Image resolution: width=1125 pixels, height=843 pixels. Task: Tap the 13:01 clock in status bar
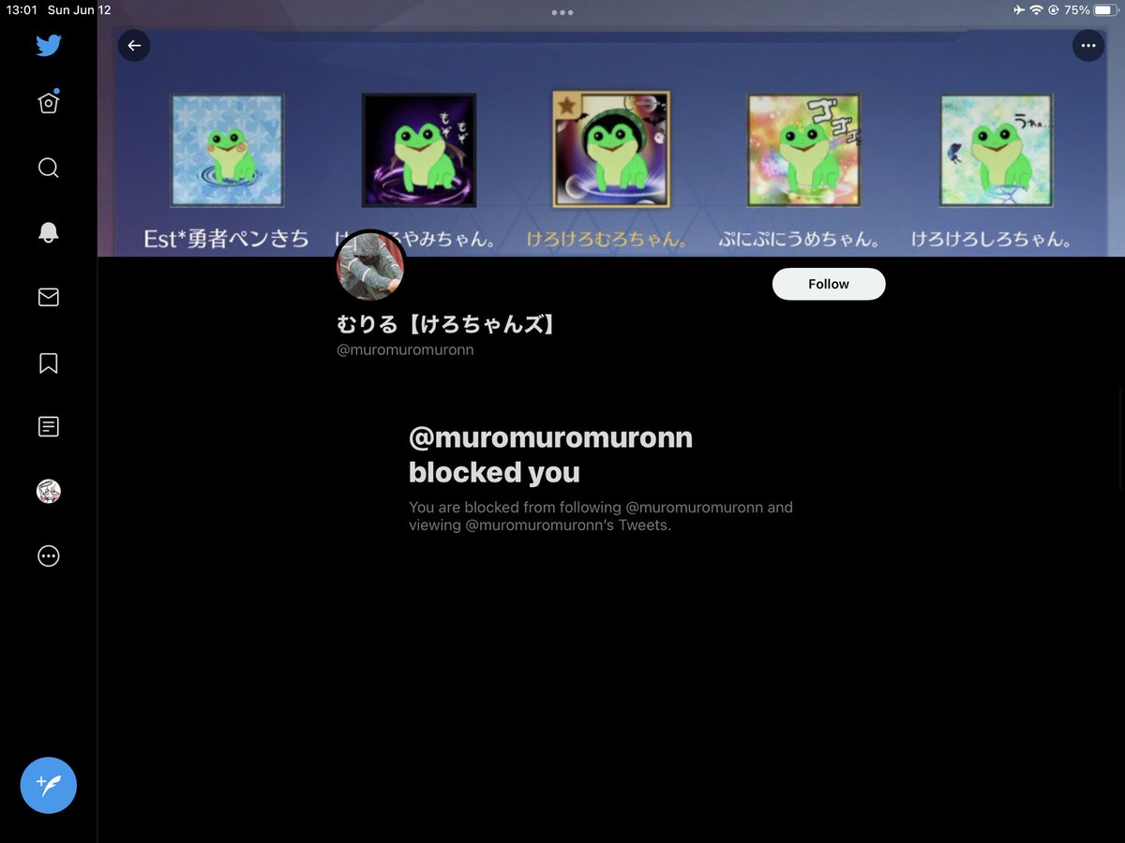pyautogui.click(x=22, y=9)
